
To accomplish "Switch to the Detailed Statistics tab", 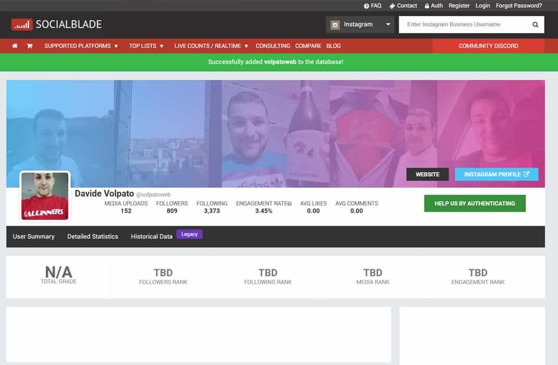I will tap(92, 237).
